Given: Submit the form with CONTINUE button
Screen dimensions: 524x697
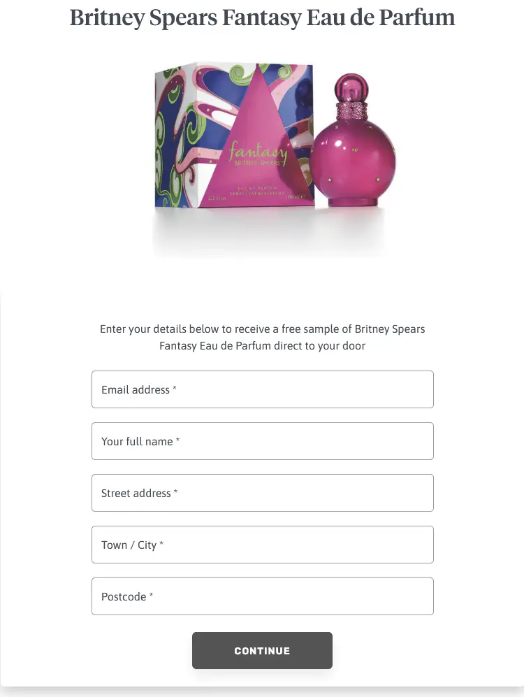Looking at the screenshot, I should click(x=262, y=650).
